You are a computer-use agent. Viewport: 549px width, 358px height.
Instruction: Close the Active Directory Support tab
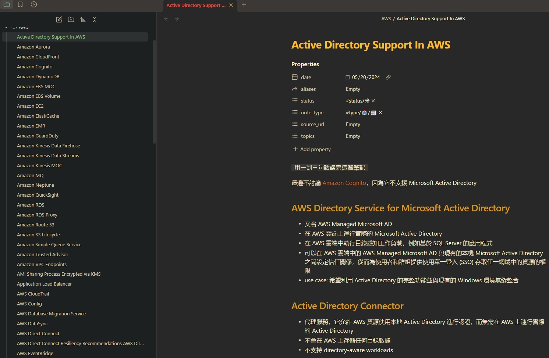pos(231,5)
